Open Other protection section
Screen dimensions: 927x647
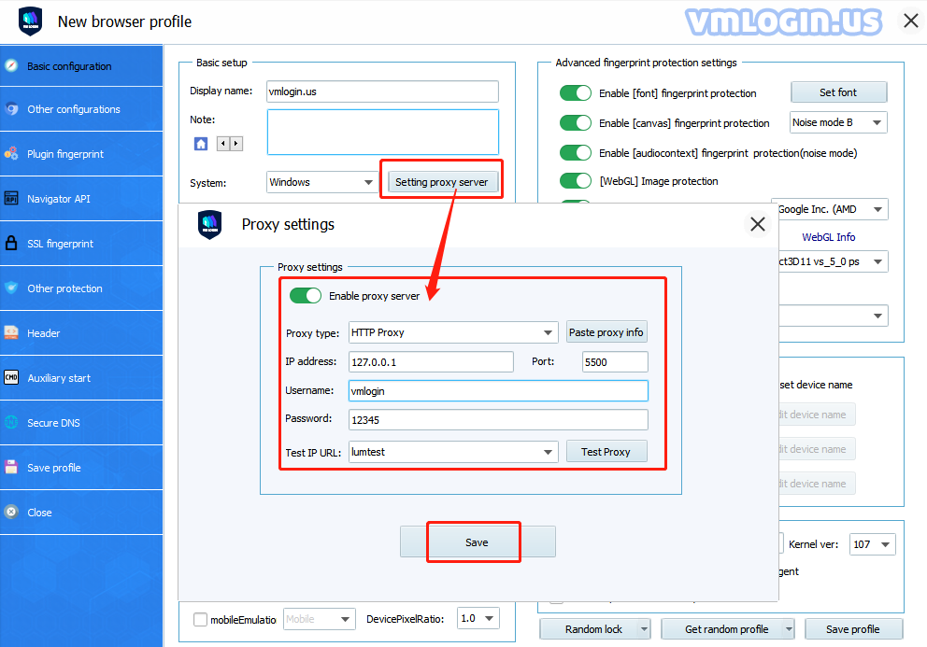[81, 288]
